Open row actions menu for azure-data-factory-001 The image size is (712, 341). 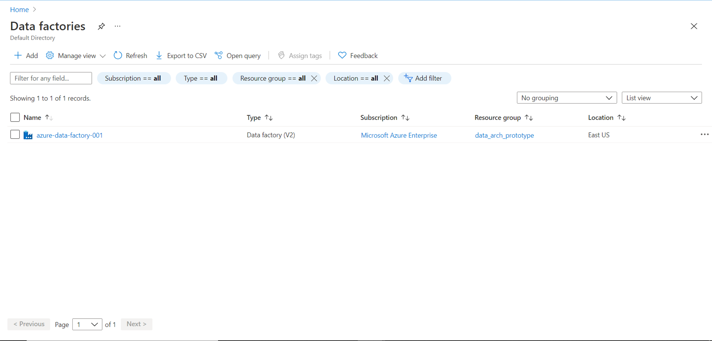click(705, 134)
